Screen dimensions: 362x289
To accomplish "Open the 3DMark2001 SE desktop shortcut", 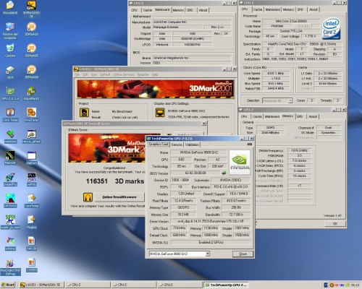I will pyautogui.click(x=31, y=9).
